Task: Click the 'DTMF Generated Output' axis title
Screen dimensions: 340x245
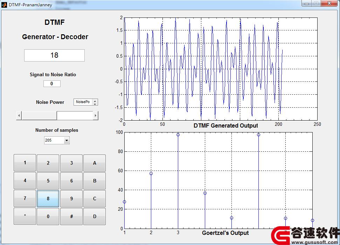Action: pos(226,125)
